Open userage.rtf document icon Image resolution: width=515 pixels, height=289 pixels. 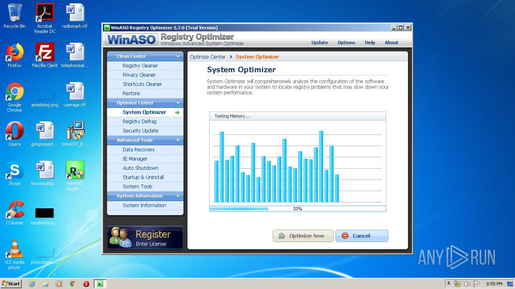click(75, 95)
